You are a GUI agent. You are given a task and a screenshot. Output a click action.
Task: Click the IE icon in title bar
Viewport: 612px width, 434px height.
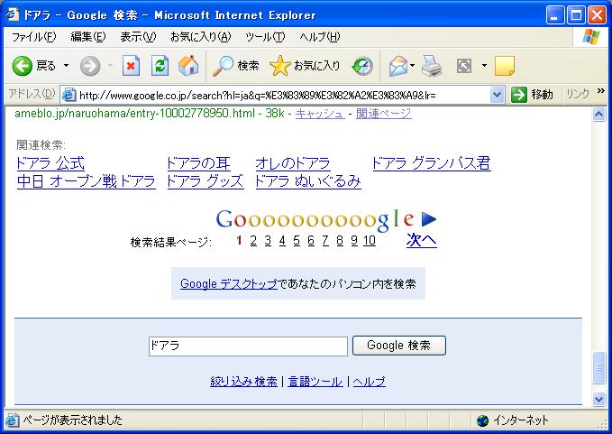[13, 14]
